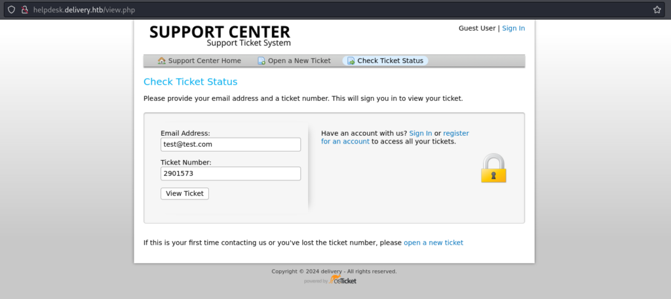Click the yellow padlock image
671x299 pixels.
(x=493, y=169)
